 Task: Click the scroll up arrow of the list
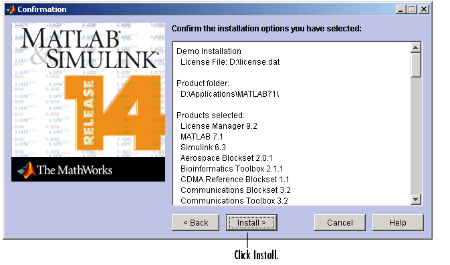point(415,47)
